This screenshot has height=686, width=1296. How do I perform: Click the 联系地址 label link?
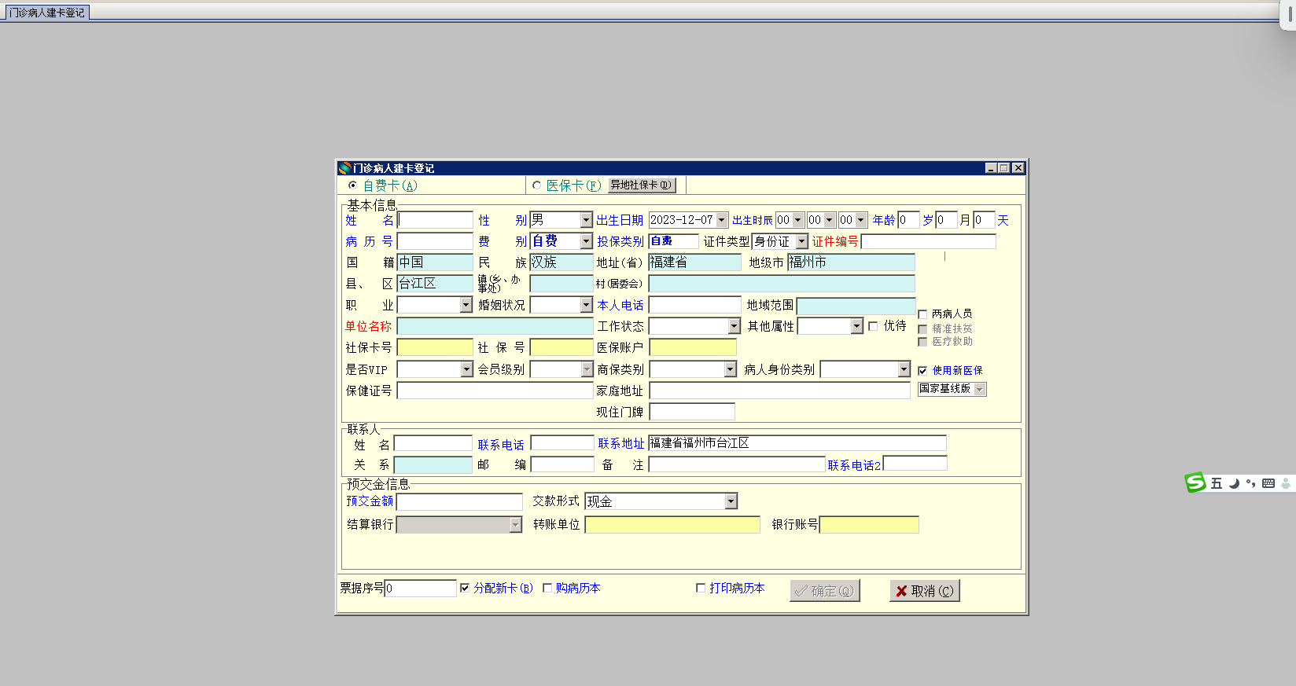621,444
